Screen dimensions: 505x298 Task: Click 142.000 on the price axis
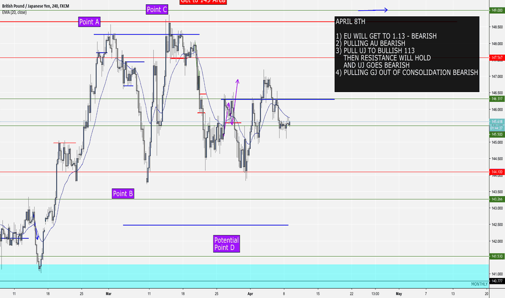pos(497,241)
